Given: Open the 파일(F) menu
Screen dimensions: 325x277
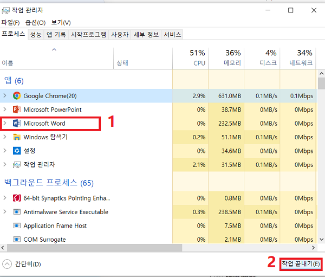Looking at the screenshot, I should (10, 22).
